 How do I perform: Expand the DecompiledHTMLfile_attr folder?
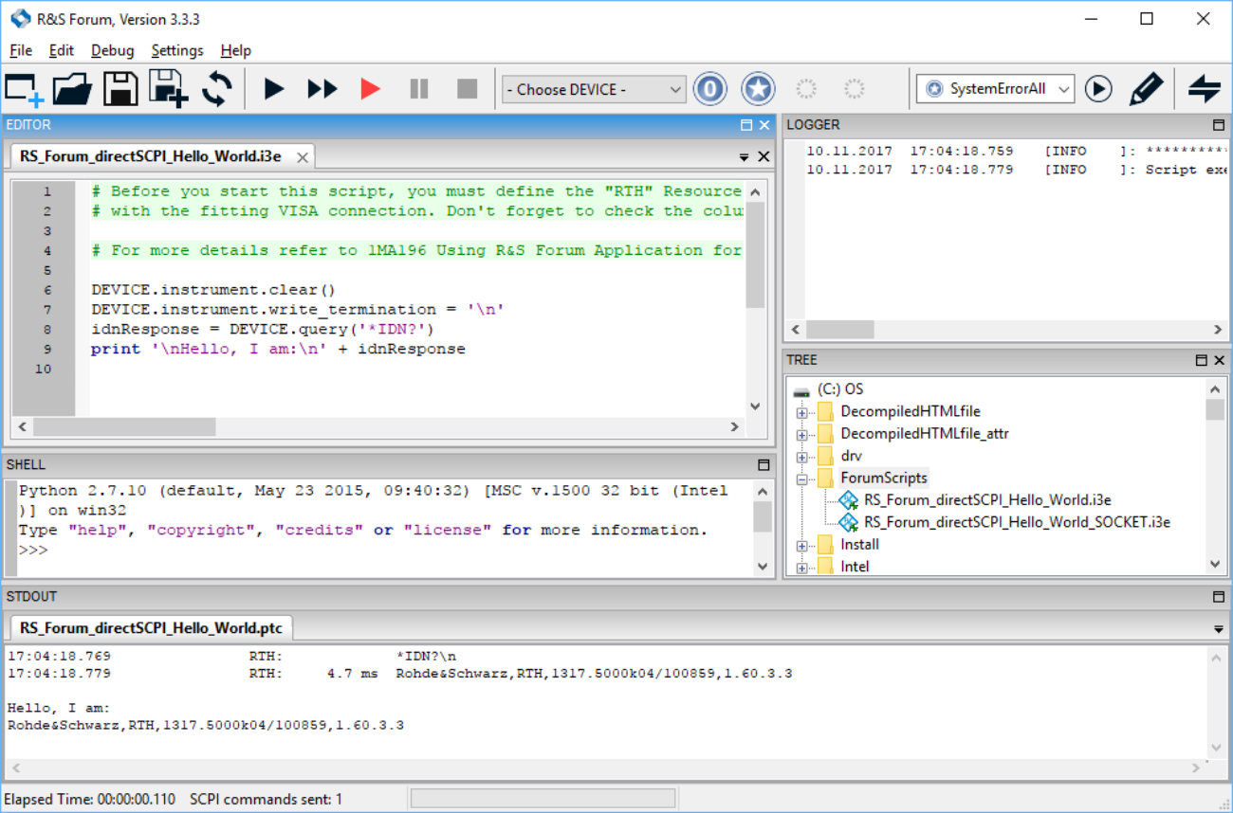(802, 434)
